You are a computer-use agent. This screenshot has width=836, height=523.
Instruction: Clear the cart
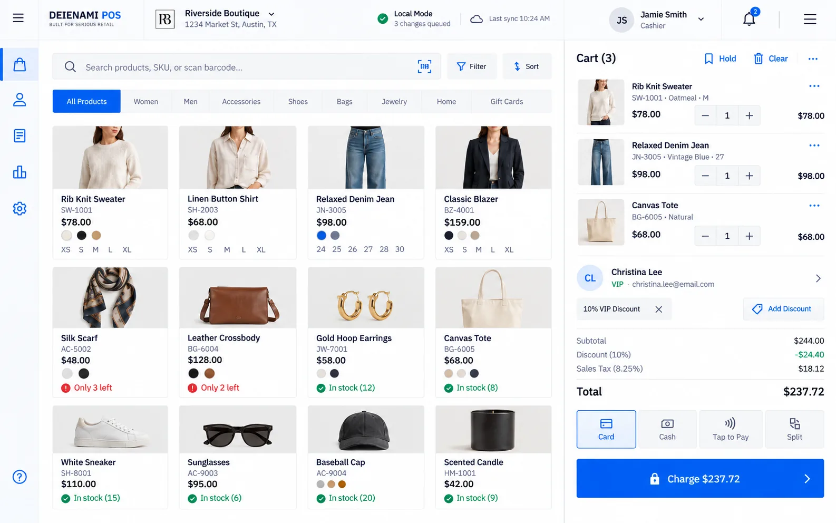(x=771, y=59)
